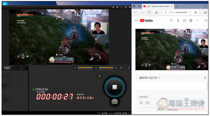Click the https://www.youtu address bar
Viewport: 210px width, 116px height.
coord(178,12)
